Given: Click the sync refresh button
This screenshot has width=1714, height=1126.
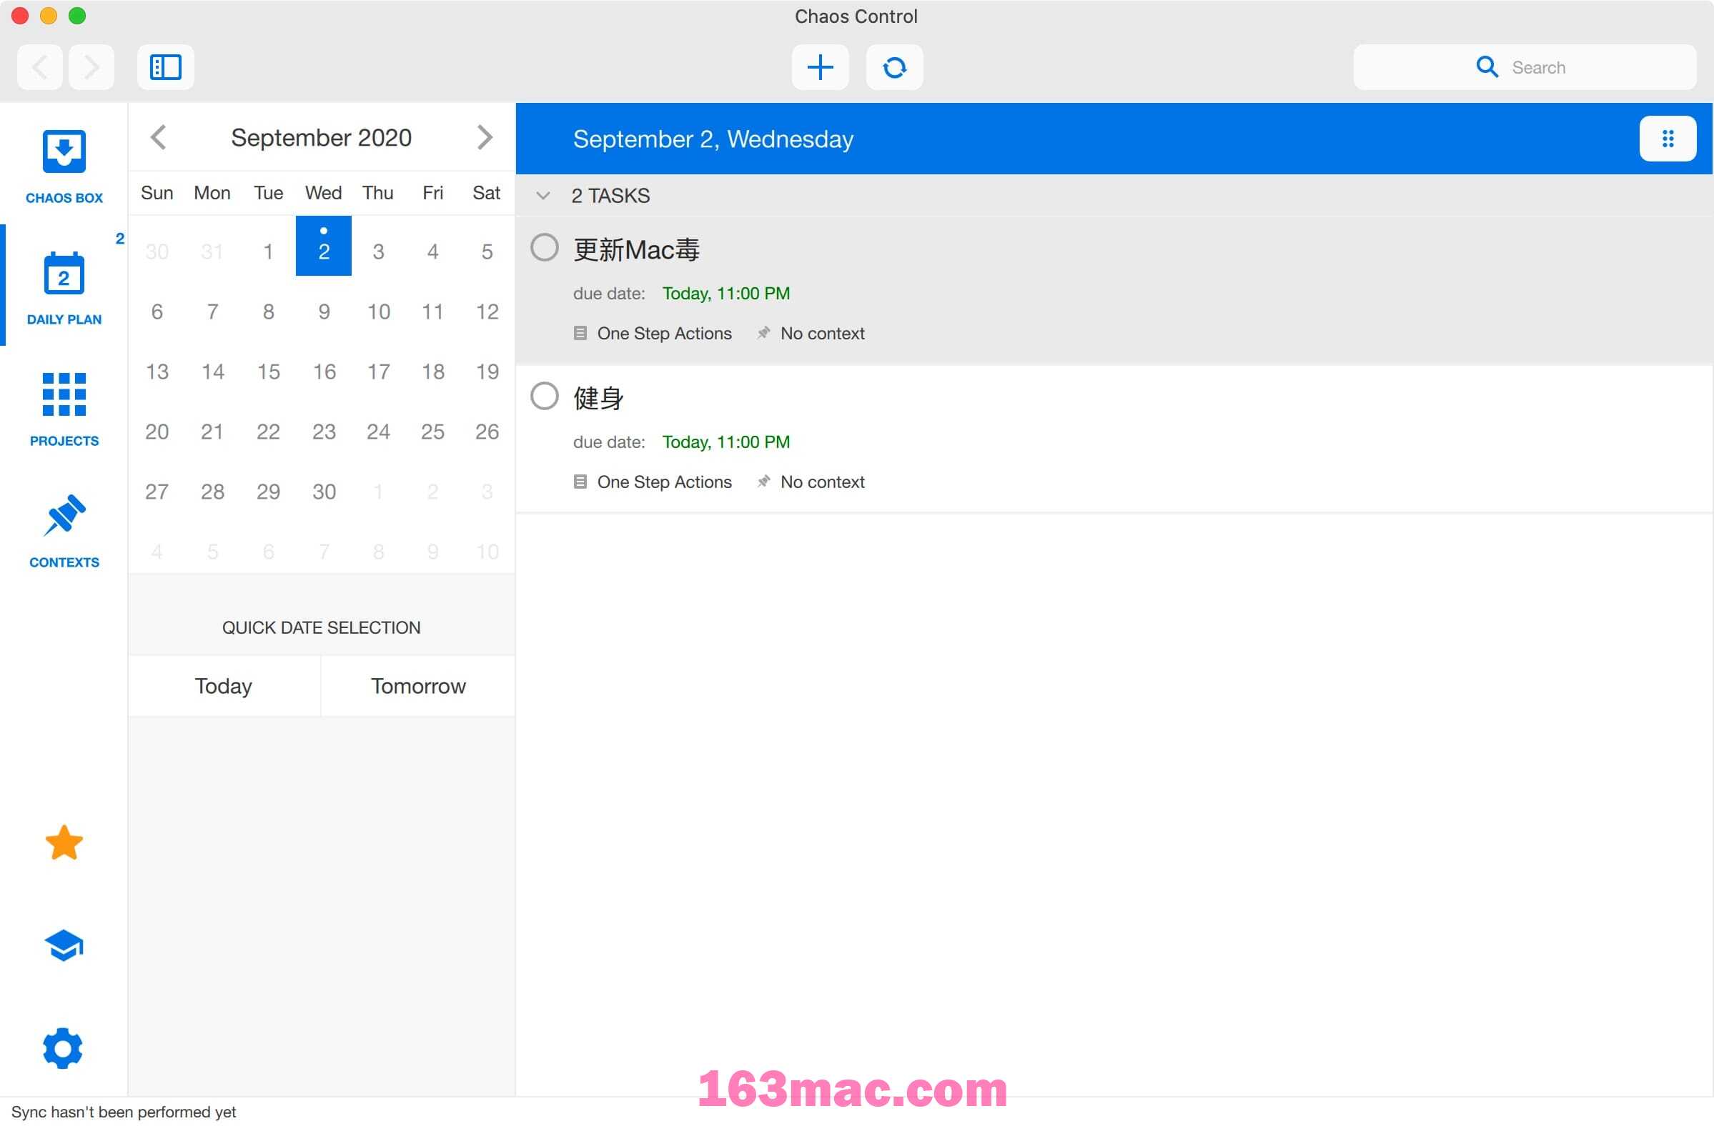Looking at the screenshot, I should point(894,67).
